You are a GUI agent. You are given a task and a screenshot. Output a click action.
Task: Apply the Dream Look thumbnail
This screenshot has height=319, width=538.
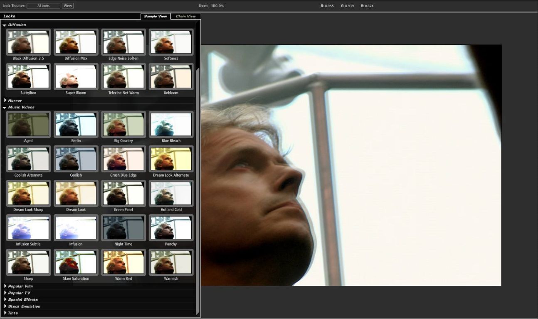coord(76,193)
